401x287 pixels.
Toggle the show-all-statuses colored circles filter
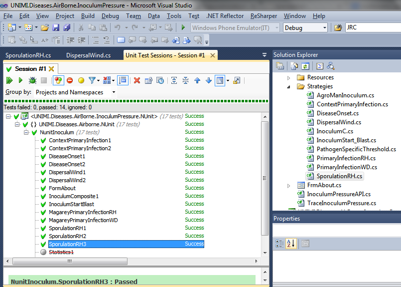tap(58, 80)
